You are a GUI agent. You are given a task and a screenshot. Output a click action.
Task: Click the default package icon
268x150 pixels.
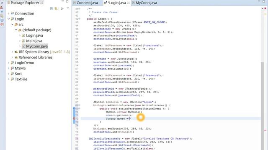(20, 30)
